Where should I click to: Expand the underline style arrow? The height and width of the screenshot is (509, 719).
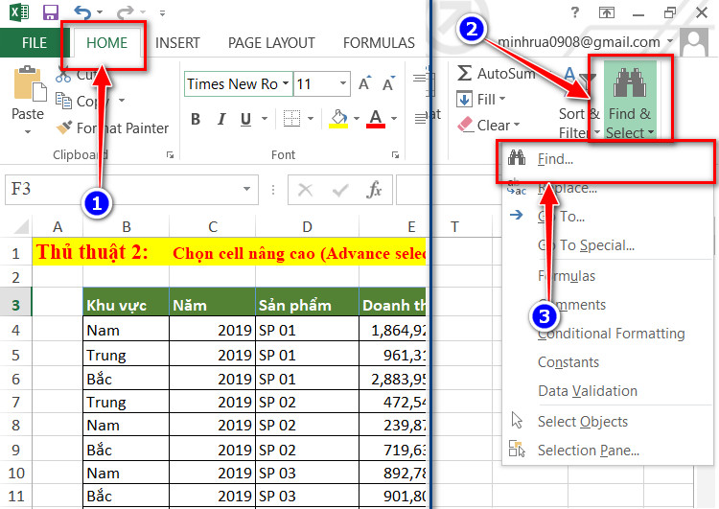(x=265, y=119)
